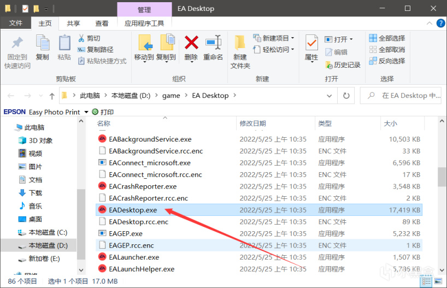Click Select none (全部取消)

point(387,50)
